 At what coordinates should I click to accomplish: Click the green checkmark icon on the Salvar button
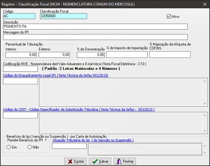pyautogui.click(x=95, y=161)
